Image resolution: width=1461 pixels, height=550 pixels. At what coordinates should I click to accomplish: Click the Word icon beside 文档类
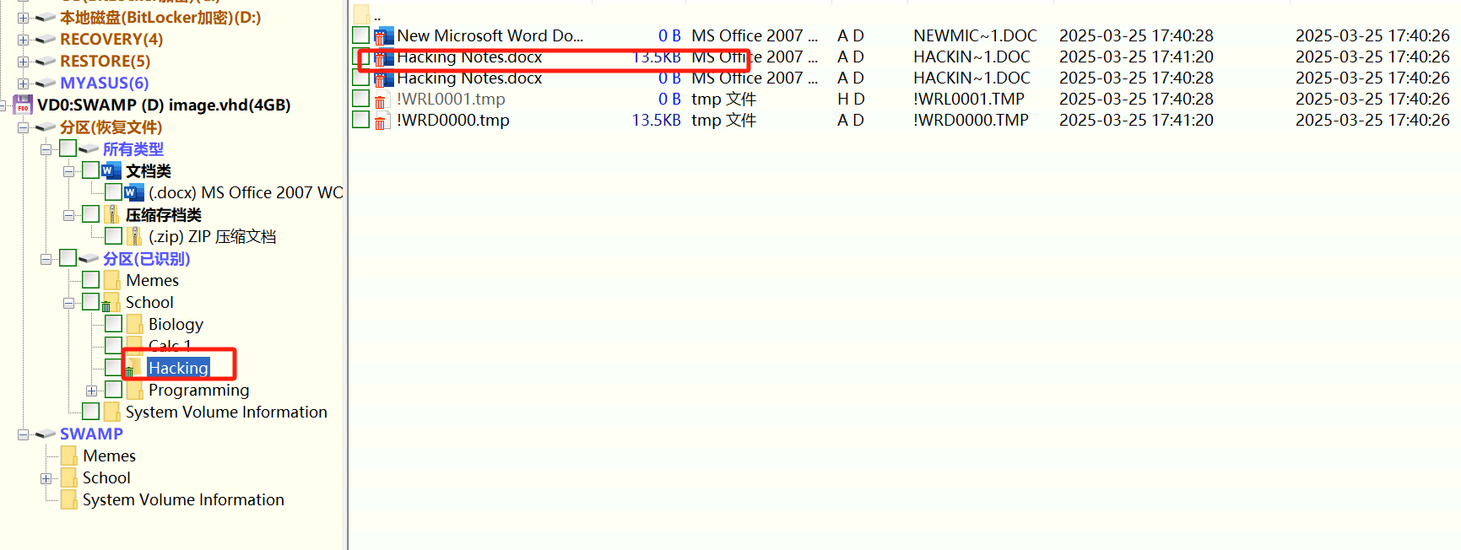coord(111,170)
